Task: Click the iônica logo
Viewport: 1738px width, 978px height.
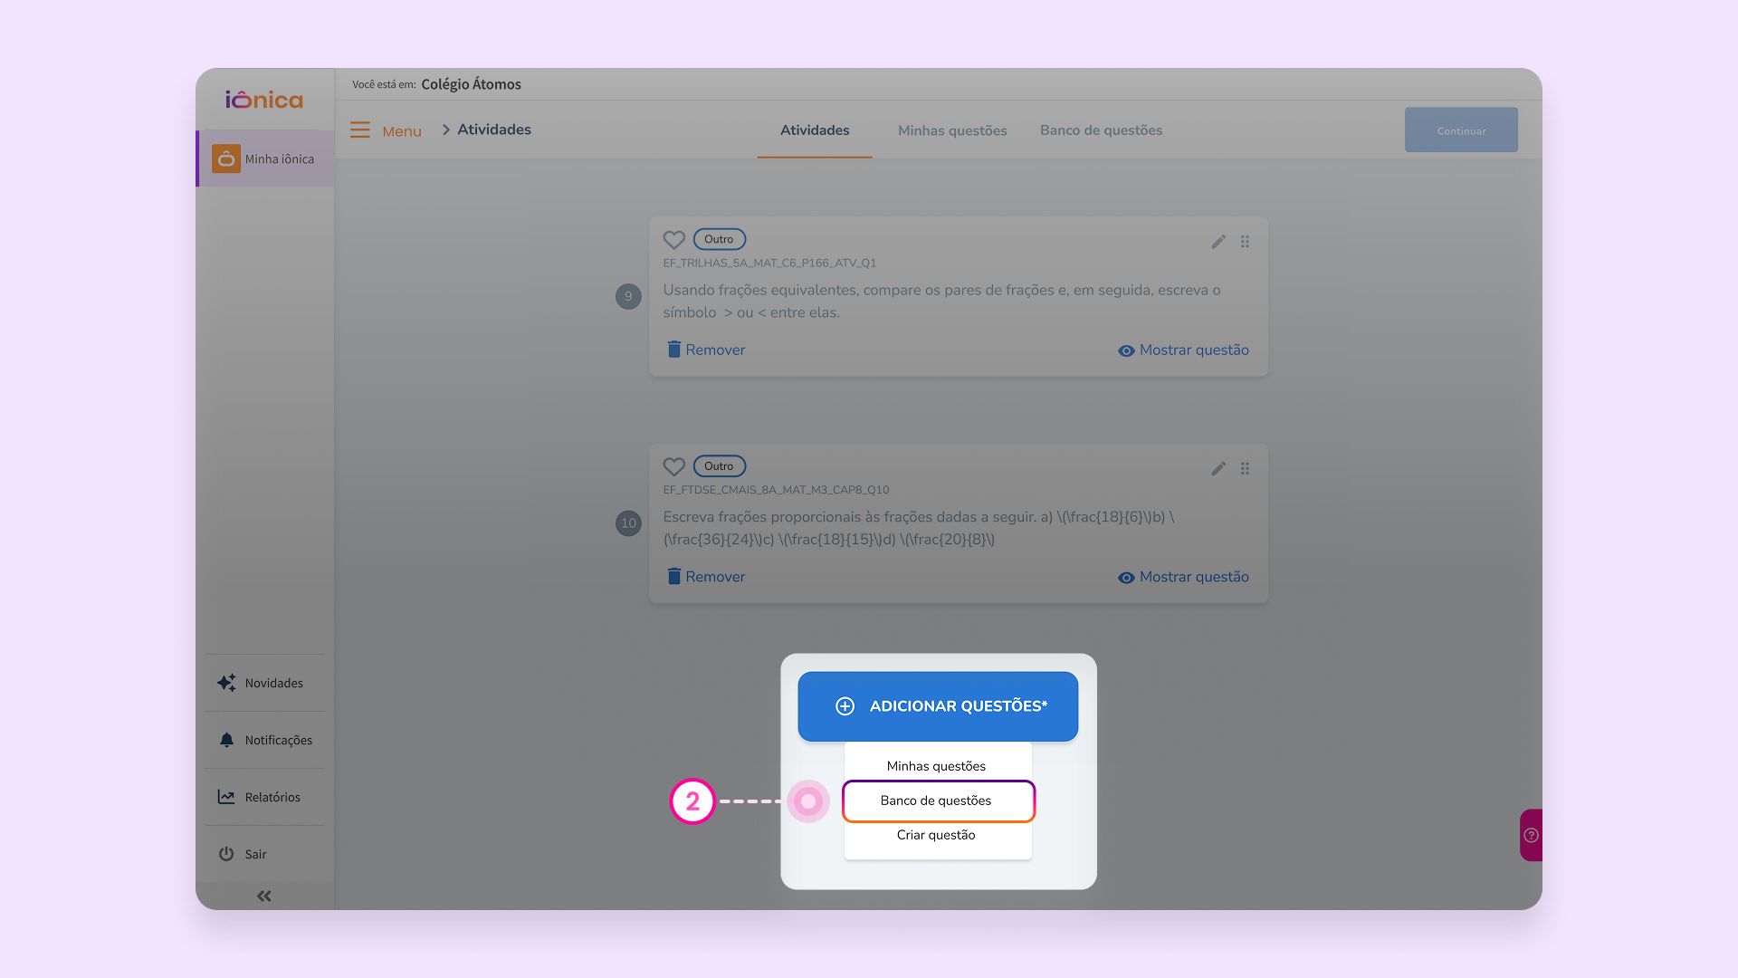Action: tap(264, 100)
